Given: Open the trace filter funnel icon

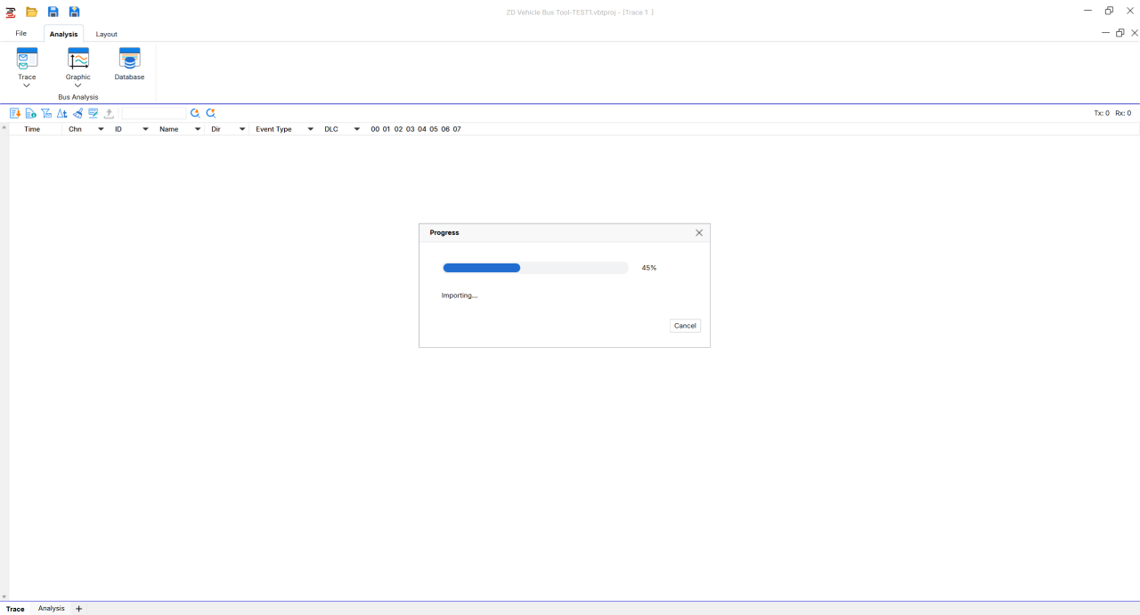Looking at the screenshot, I should (46, 113).
